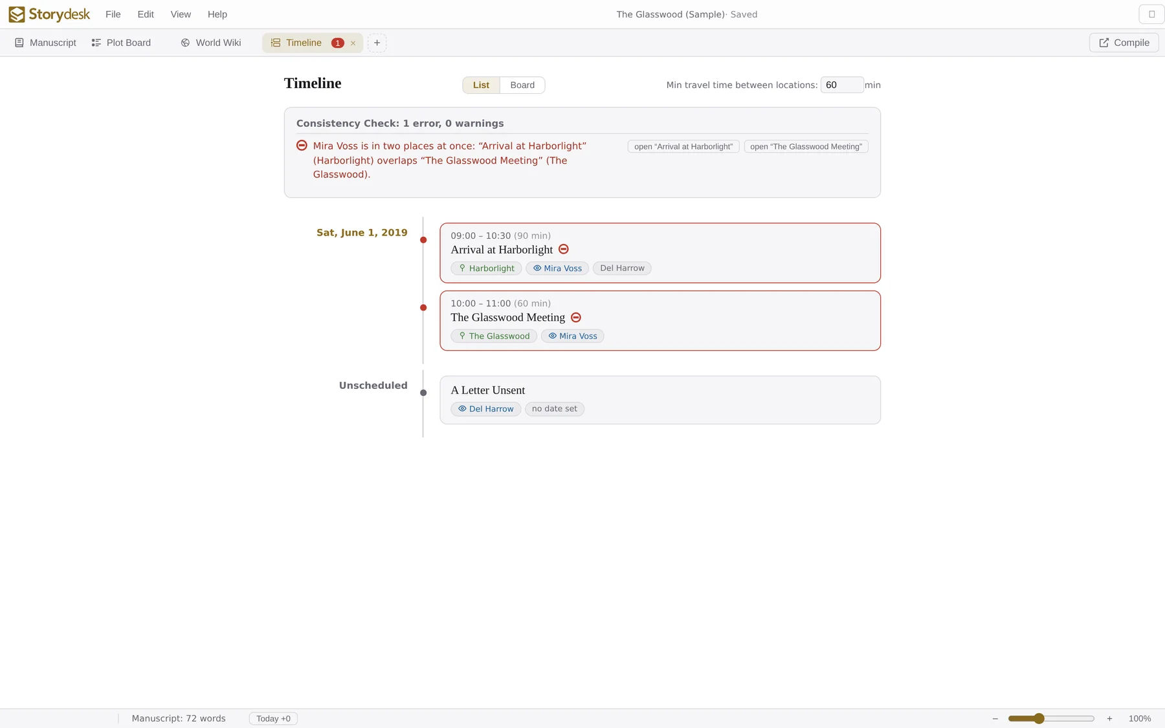This screenshot has height=728, width=1165.
Task: Add a new tab with plus icon
Action: tap(377, 43)
